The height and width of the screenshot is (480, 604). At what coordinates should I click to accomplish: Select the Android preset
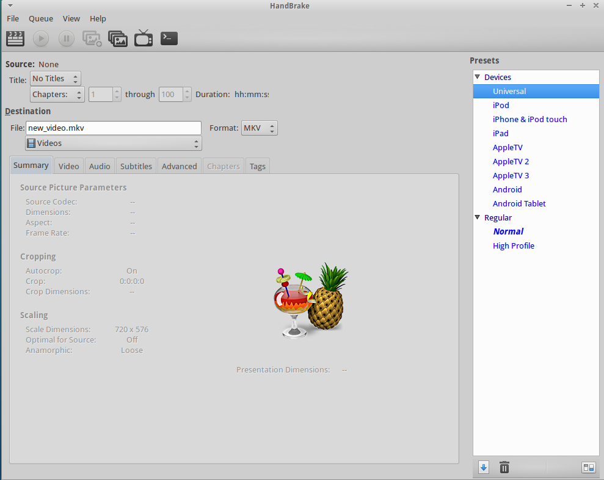coord(536,189)
